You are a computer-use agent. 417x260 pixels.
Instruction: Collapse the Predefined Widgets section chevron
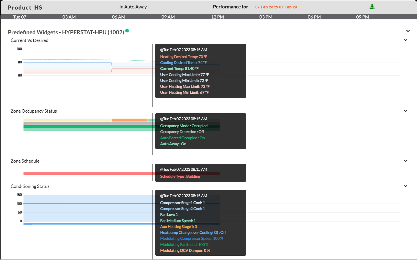408,31
